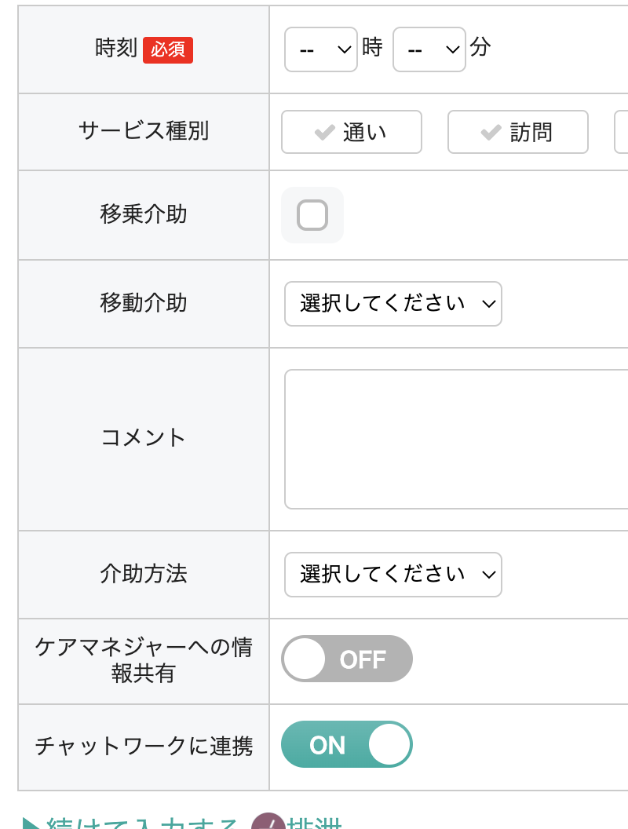Click the chevron arrow of the 分 selector

451,49
